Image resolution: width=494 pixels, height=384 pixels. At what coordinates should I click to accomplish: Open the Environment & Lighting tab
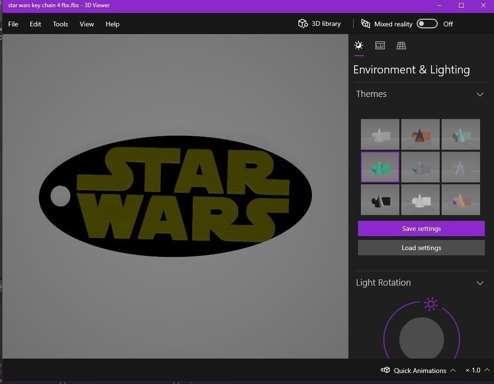click(x=358, y=45)
